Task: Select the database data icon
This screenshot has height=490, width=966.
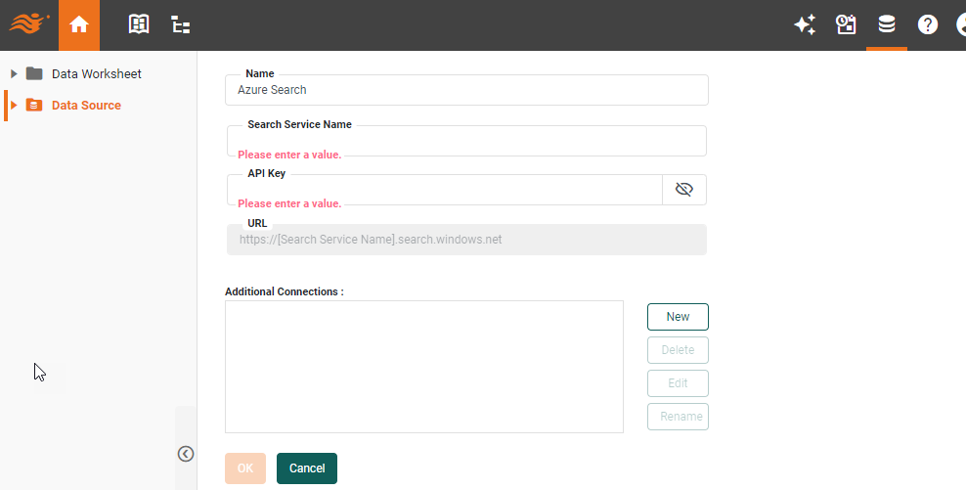Action: click(x=887, y=25)
